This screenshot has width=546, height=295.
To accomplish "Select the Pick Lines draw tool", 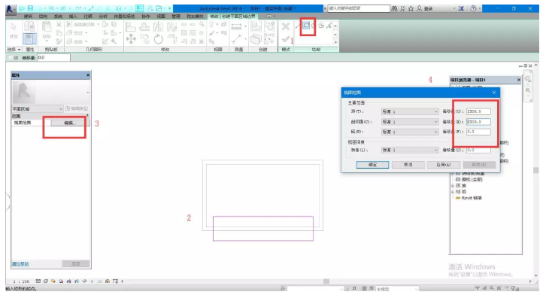I will tap(329, 26).
